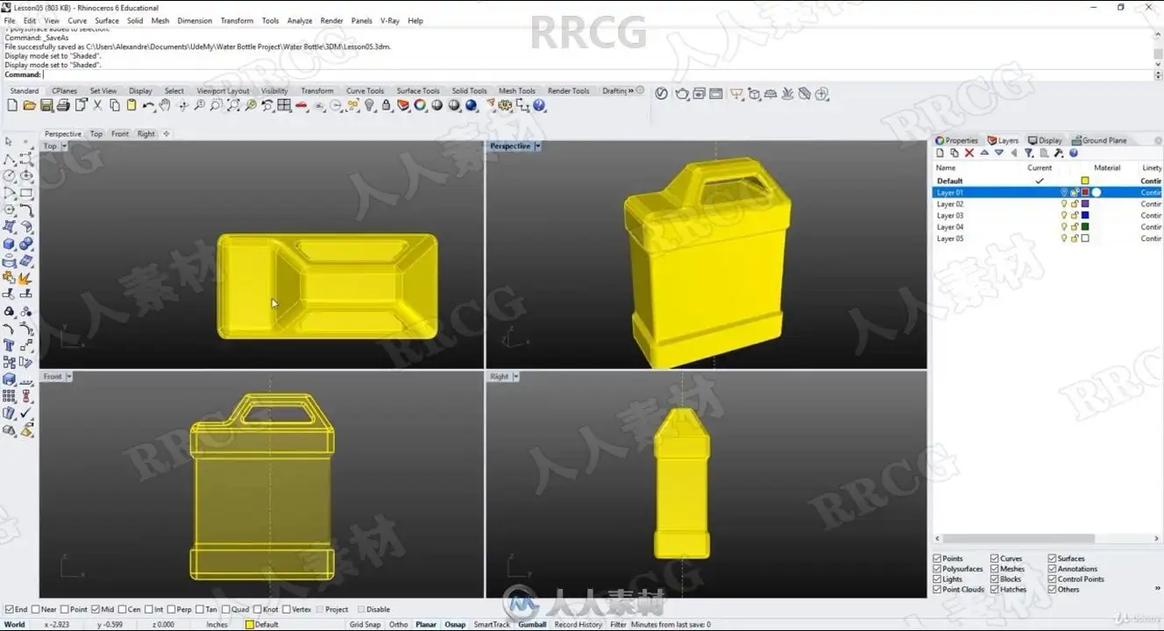Viewport: 1164px width, 631px height.
Task: Open the layer filter funnel icon
Action: [x=1029, y=152]
